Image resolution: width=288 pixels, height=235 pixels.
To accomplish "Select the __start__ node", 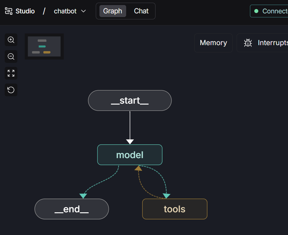I will tap(130, 101).
